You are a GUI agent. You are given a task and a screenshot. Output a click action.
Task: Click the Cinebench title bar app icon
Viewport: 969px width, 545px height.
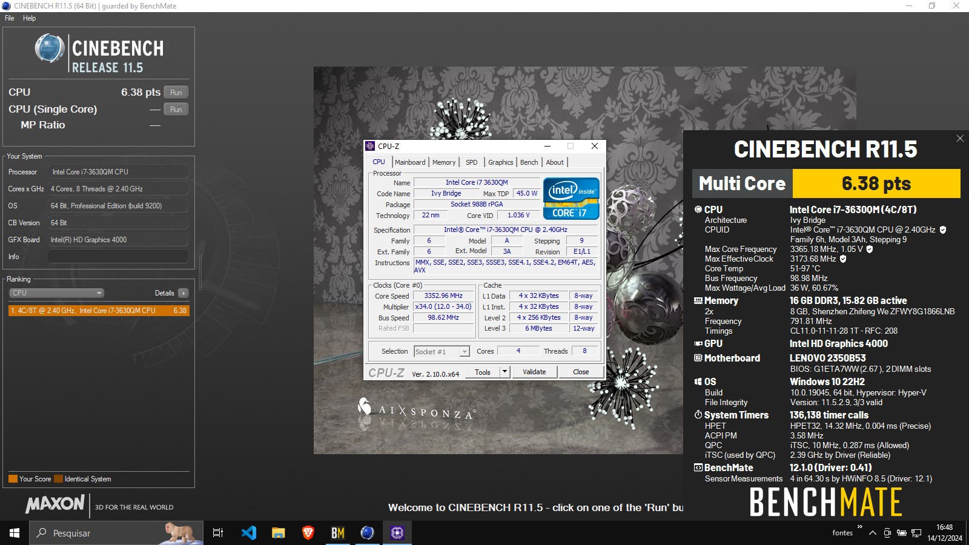tap(6, 6)
